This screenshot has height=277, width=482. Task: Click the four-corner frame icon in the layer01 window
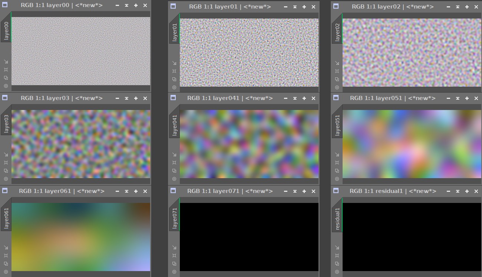[174, 71]
